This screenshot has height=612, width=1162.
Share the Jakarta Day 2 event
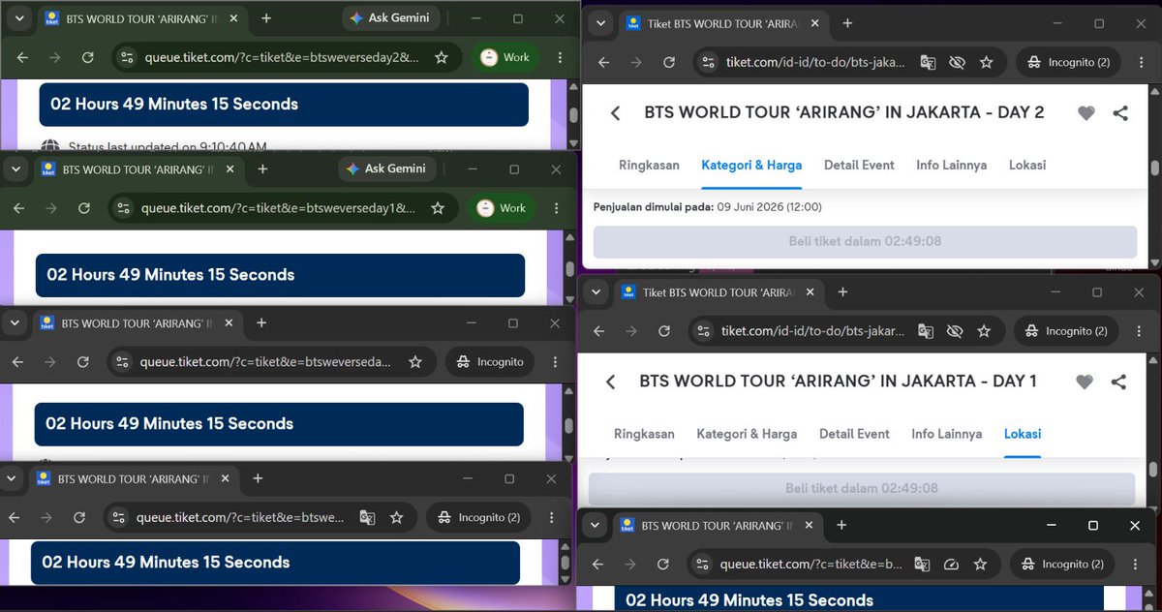click(1120, 113)
